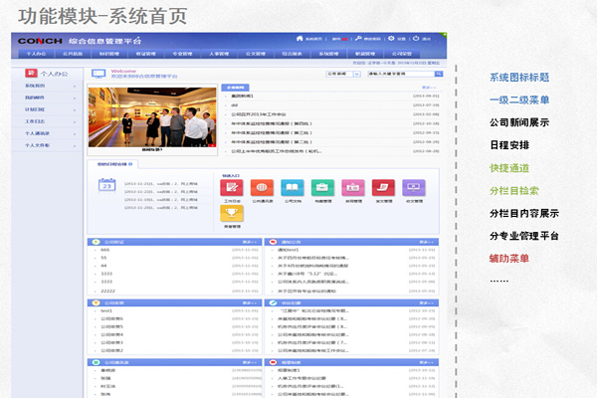The image size is (597, 398).
Task: Click the blue pencil icon beside the test1 panel
Action: click(x=273, y=302)
